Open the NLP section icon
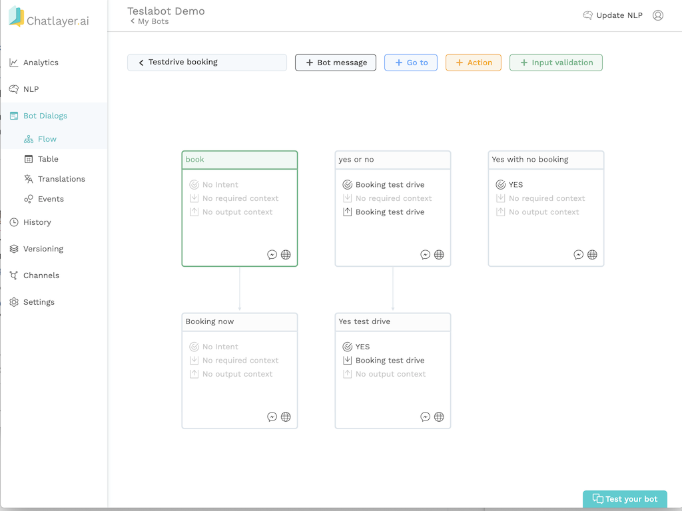 (x=15, y=88)
